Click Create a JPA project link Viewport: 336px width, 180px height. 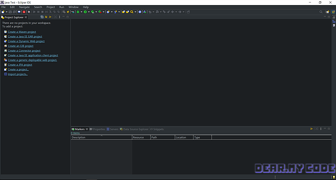click(x=20, y=65)
